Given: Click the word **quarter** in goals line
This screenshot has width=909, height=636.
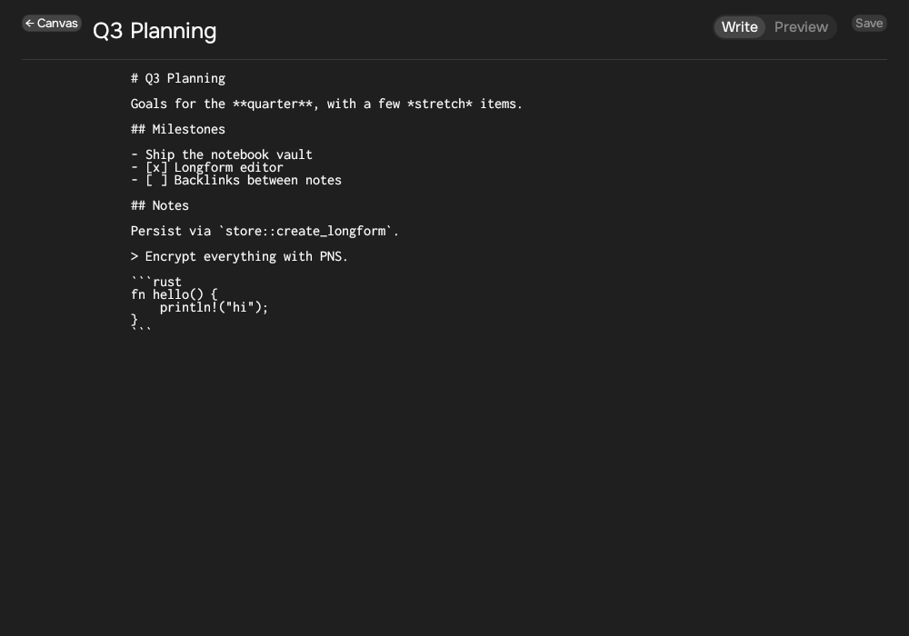Looking at the screenshot, I should (x=273, y=104).
